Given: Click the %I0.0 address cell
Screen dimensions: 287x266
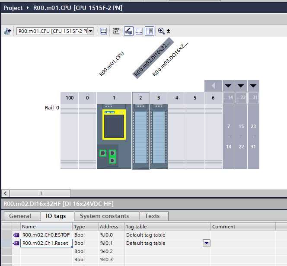Looking at the screenshot, I should click(112, 235).
